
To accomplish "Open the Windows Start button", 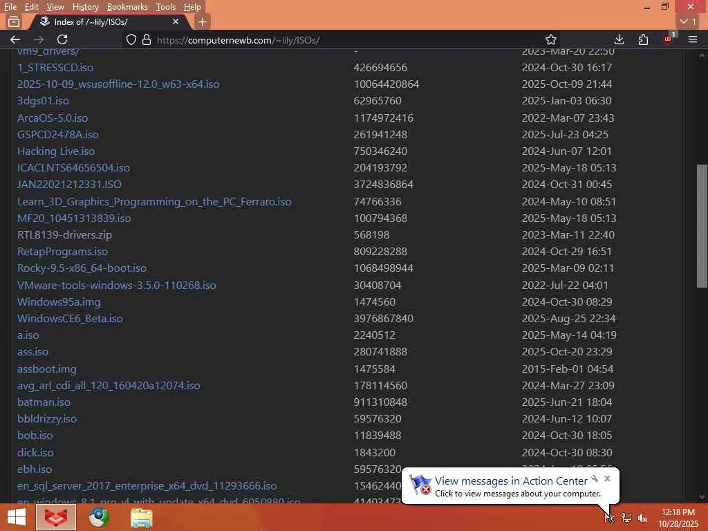I will point(17,517).
